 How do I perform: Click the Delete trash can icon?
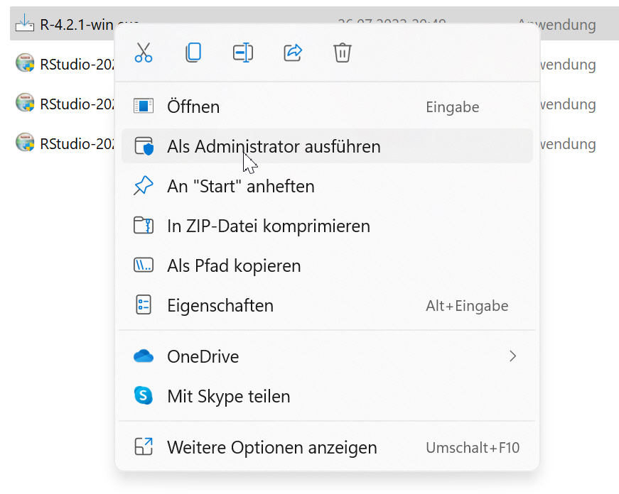(343, 53)
